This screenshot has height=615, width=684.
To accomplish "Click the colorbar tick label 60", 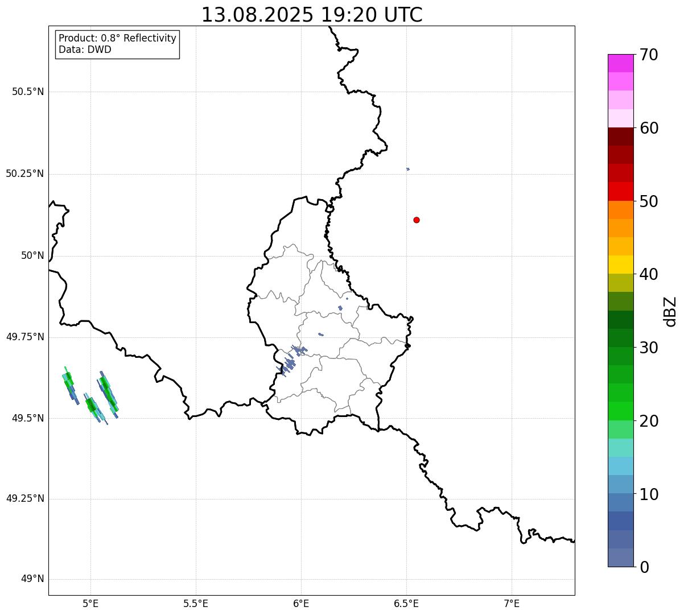I will click(649, 128).
